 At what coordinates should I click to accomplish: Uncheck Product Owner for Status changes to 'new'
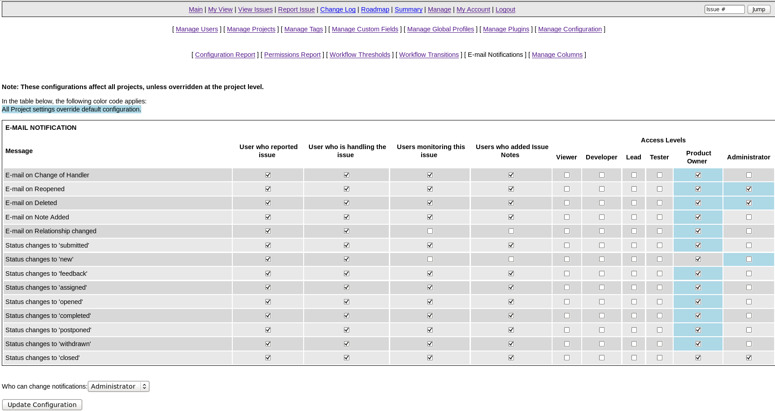[698, 259]
